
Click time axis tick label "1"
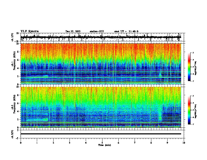37,143
